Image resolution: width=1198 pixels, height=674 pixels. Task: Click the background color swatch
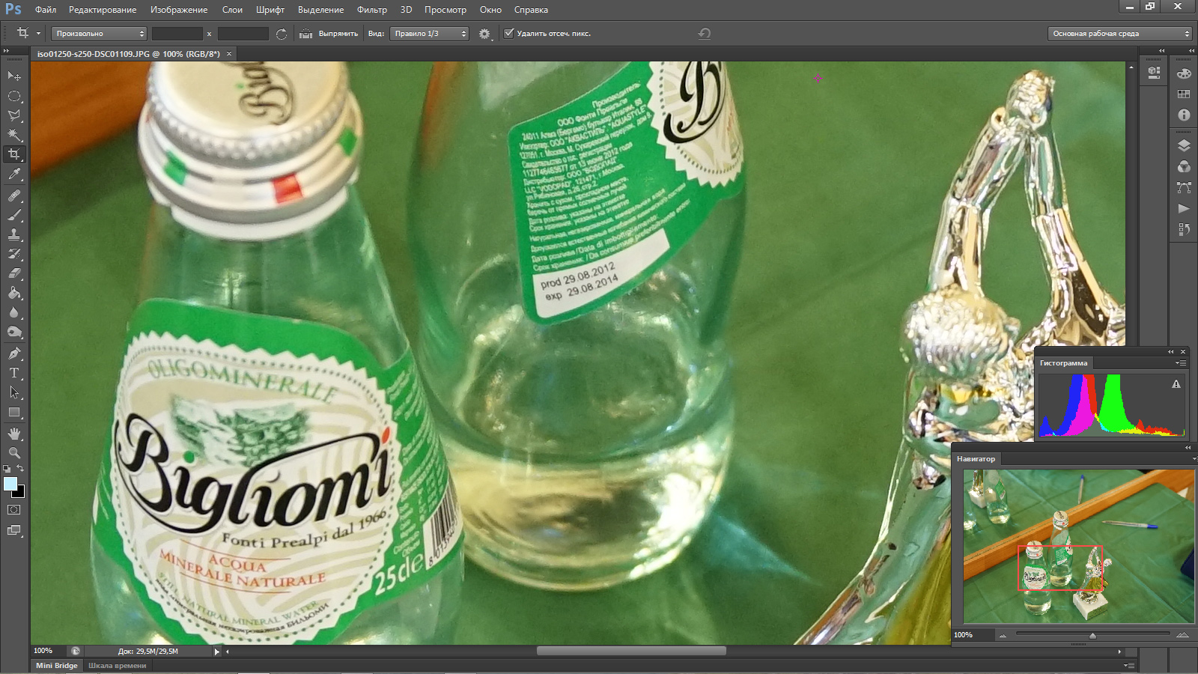19,493
